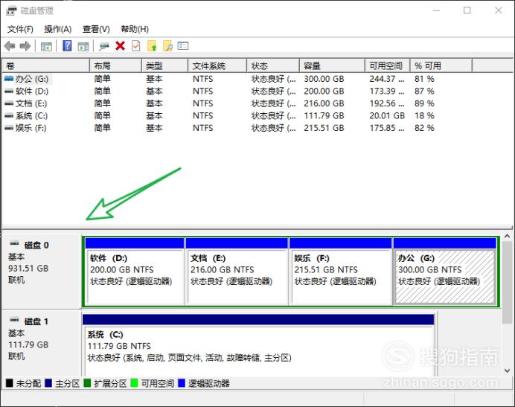515x407 pixels.
Task: Click the 磁盘 0 disk icon
Action: coord(14,244)
